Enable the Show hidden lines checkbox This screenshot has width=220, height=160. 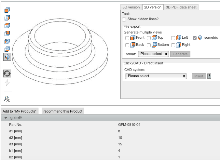[x=124, y=19]
